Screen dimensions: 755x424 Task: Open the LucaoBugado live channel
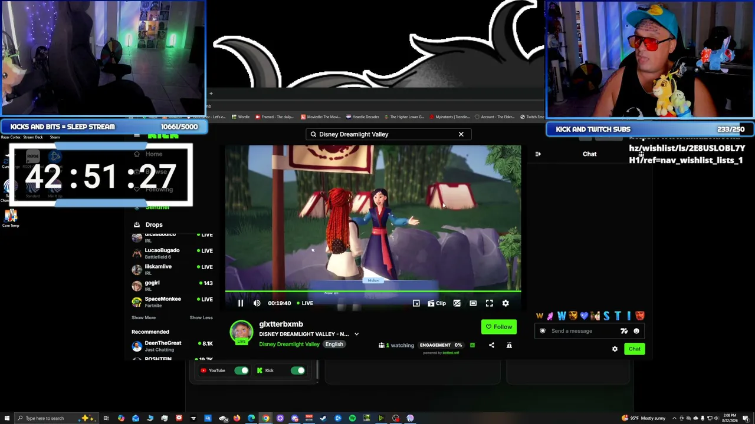pos(172,253)
